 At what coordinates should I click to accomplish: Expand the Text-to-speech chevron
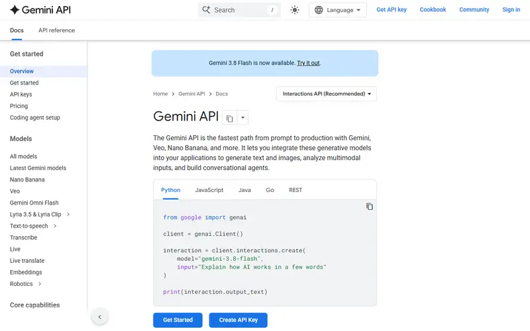[55, 226]
